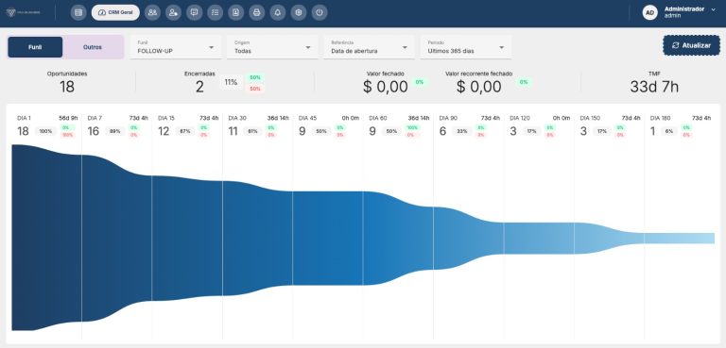Click the 100% badge in DIA 1
726x348 pixels.
[45, 131]
